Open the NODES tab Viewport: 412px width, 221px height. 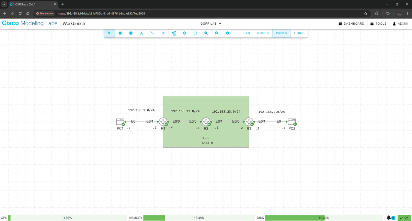(263, 33)
